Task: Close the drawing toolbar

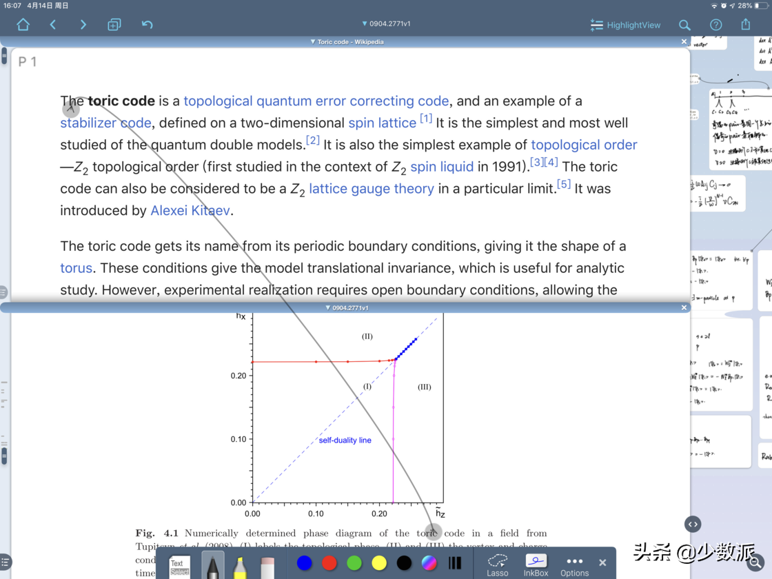Action: pos(602,562)
